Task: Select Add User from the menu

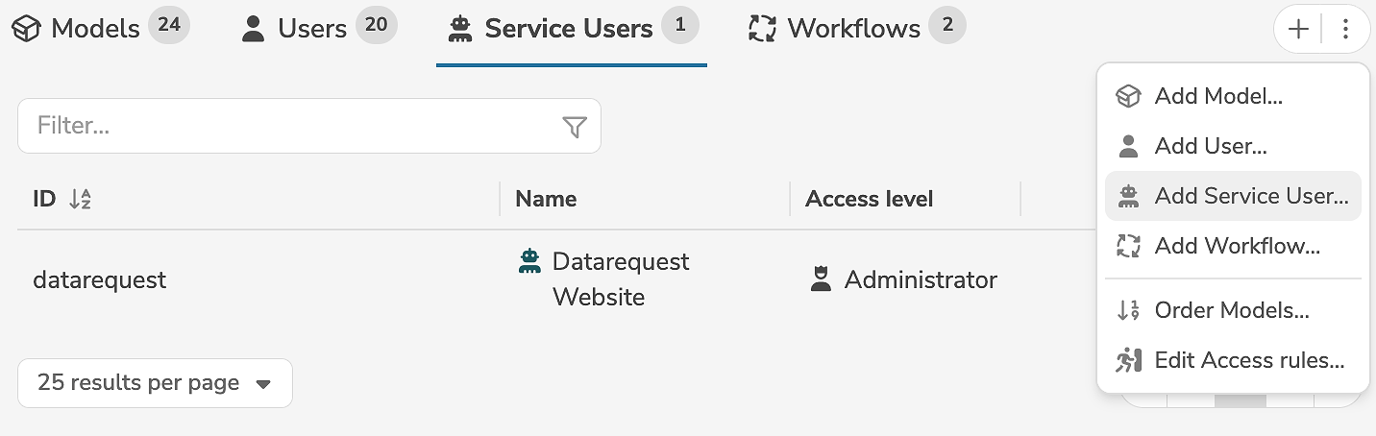Action: click(1210, 146)
